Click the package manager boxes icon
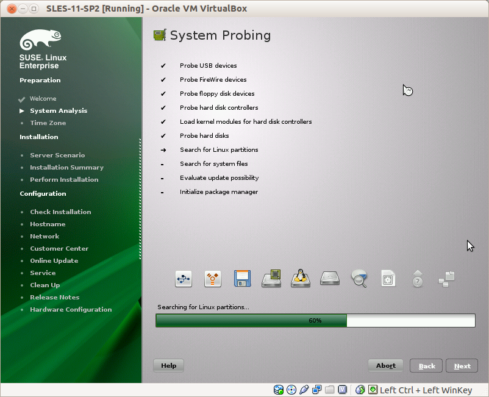Viewport: 489px width, 397px height. pyautogui.click(x=446, y=279)
